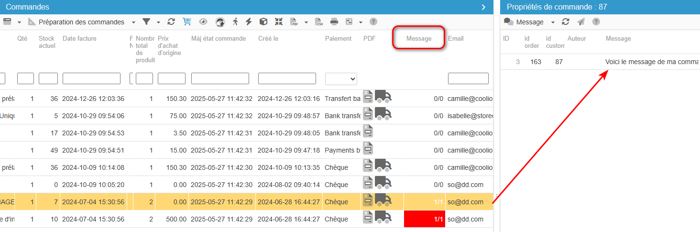This screenshot has height=232, width=700.
Task: Click the Email column filter field
Action: [x=468, y=78]
